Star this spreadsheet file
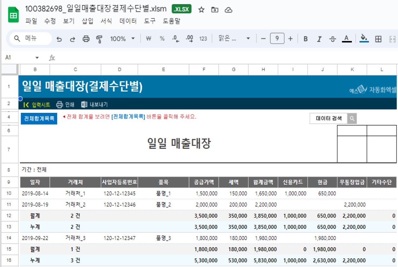Viewport: 398px width, 267px height. pyautogui.click(x=201, y=10)
